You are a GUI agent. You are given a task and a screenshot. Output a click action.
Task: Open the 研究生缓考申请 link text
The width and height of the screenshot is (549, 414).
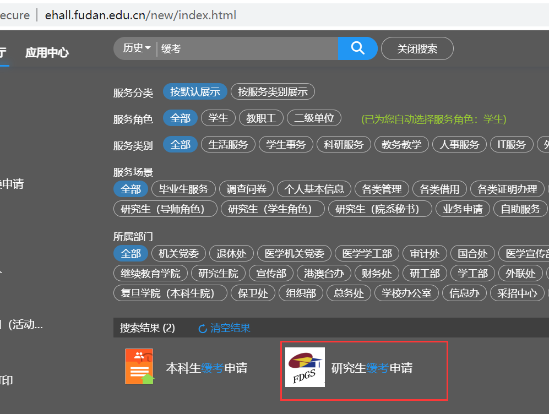click(x=372, y=368)
